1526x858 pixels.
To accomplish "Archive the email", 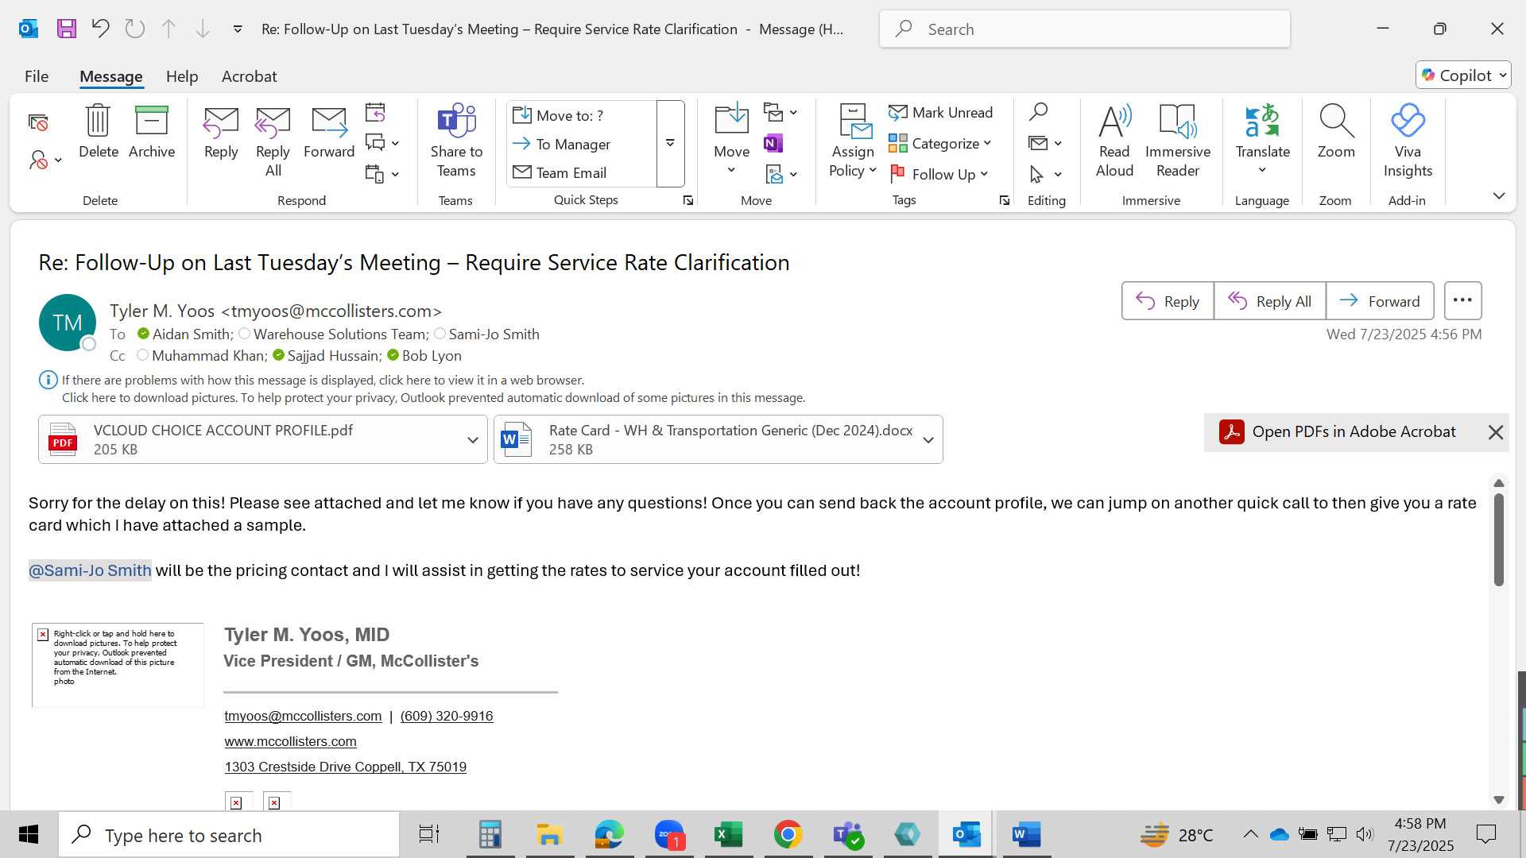I will coord(152,132).
